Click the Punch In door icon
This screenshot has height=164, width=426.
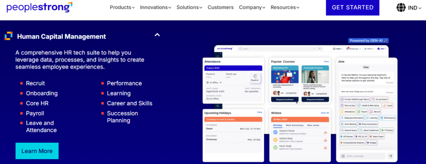click(255, 76)
